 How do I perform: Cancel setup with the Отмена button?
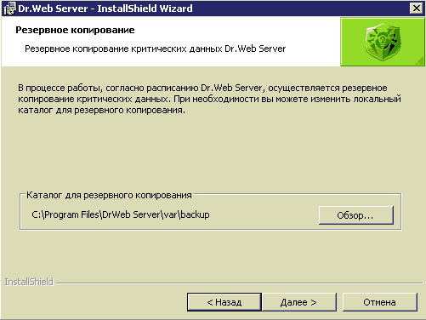(380, 302)
